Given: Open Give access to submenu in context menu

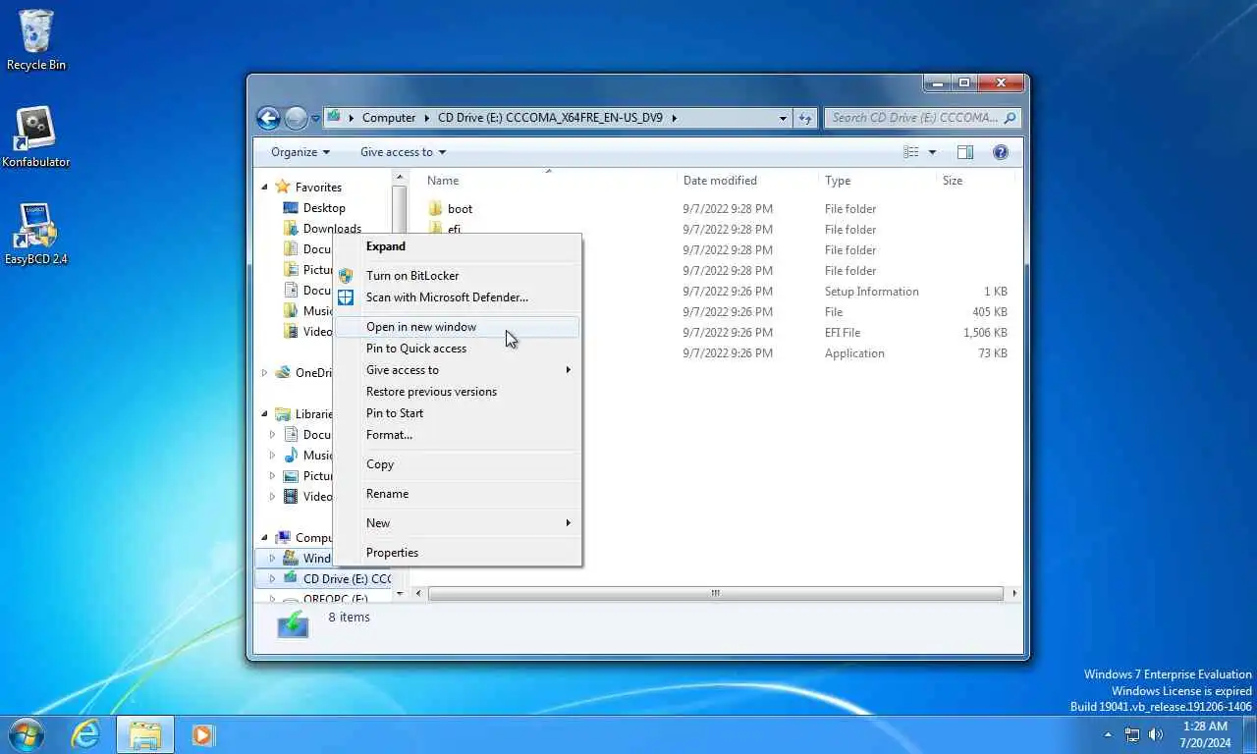Looking at the screenshot, I should click(458, 370).
